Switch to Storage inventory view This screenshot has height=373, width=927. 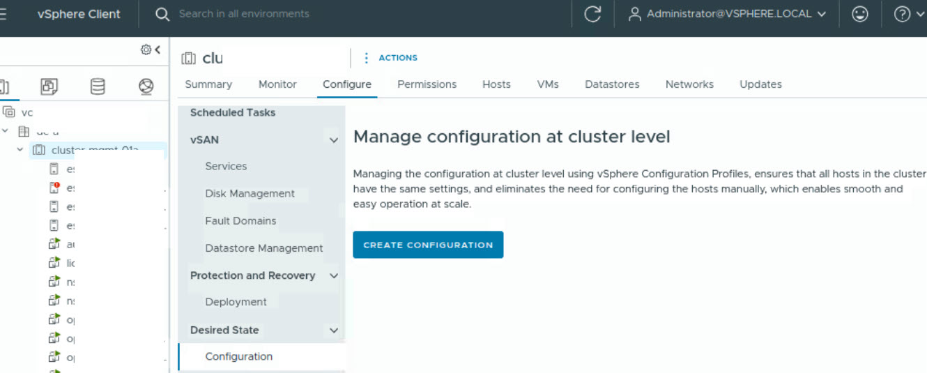[98, 86]
